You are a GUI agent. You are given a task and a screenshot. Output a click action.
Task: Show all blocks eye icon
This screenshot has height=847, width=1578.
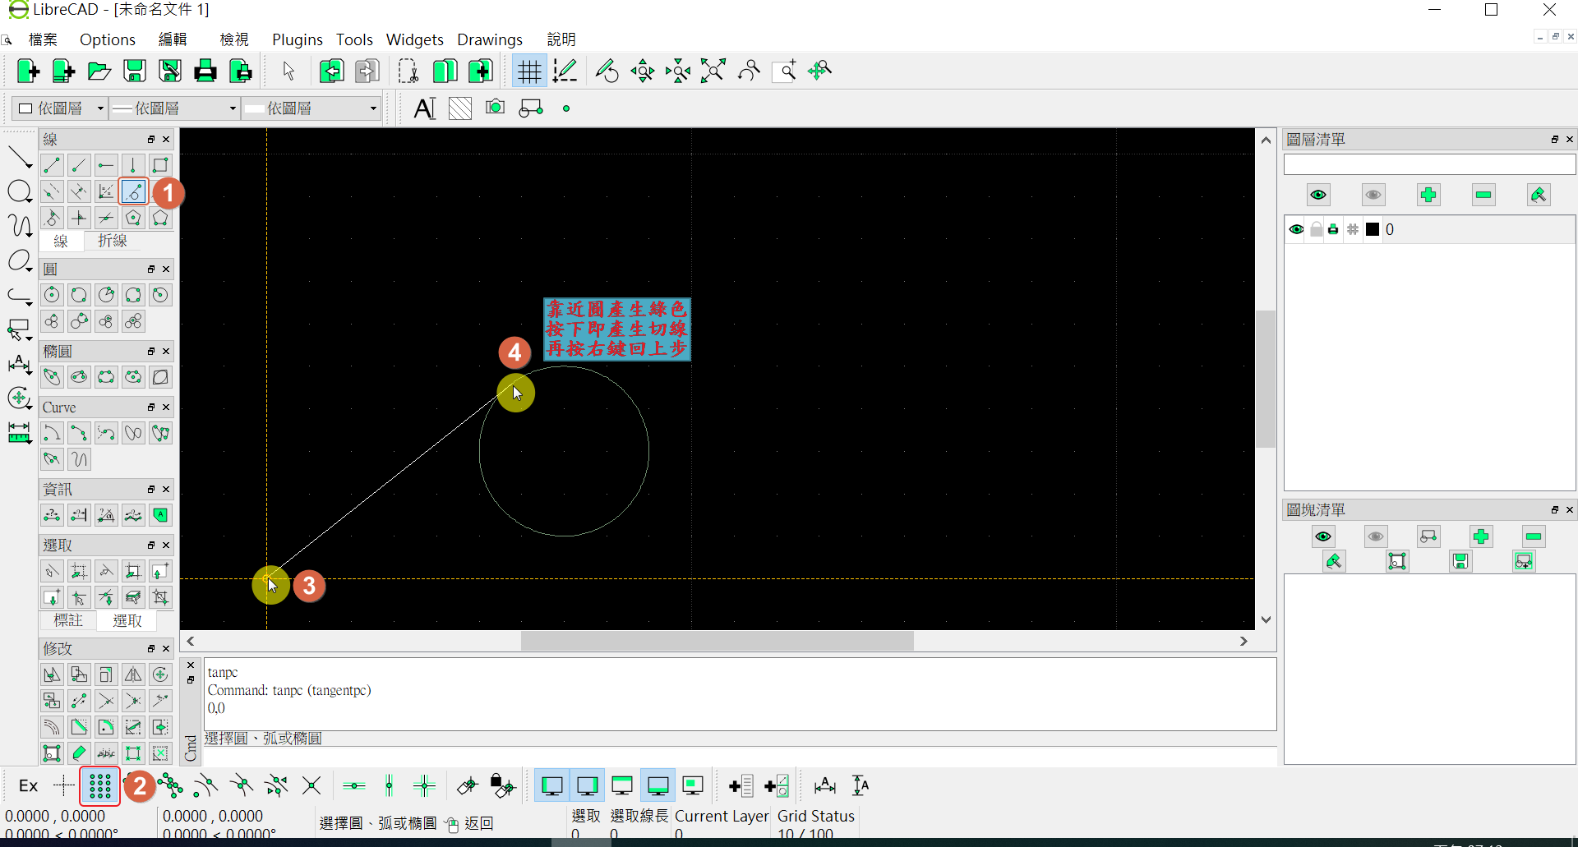[x=1323, y=536]
